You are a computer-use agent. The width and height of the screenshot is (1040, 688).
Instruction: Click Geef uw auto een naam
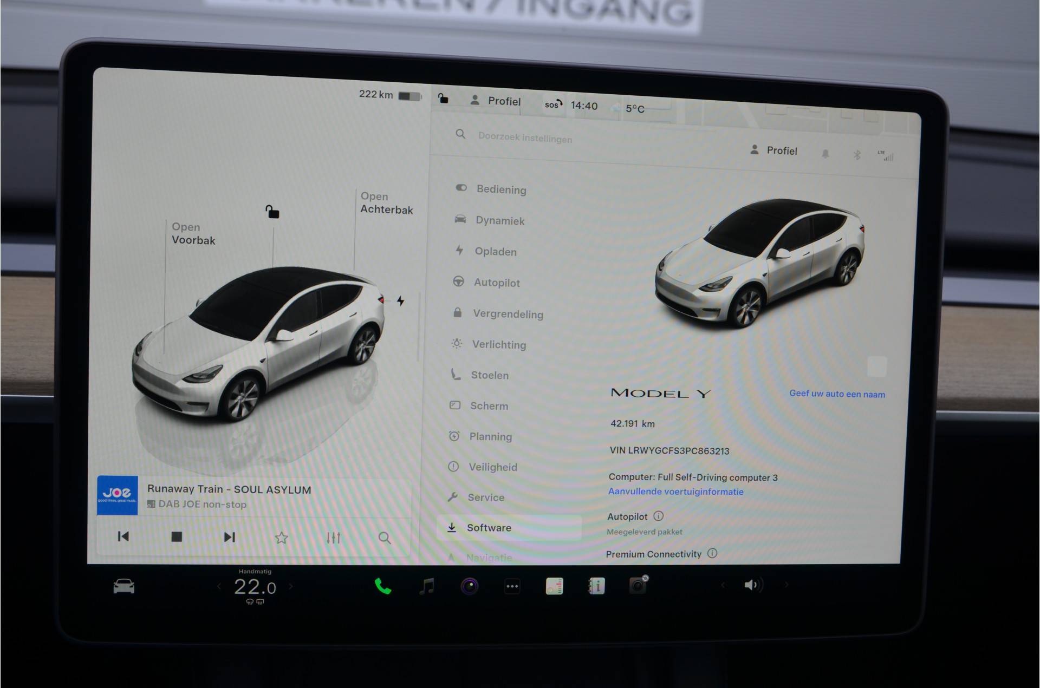pyautogui.click(x=837, y=394)
